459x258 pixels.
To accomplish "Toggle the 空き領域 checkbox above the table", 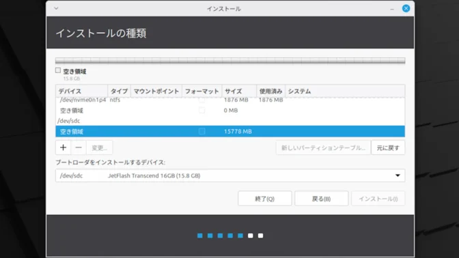I will 58,70.
